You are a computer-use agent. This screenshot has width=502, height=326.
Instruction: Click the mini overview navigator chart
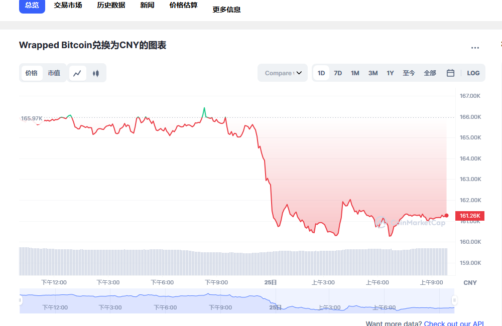click(x=237, y=301)
